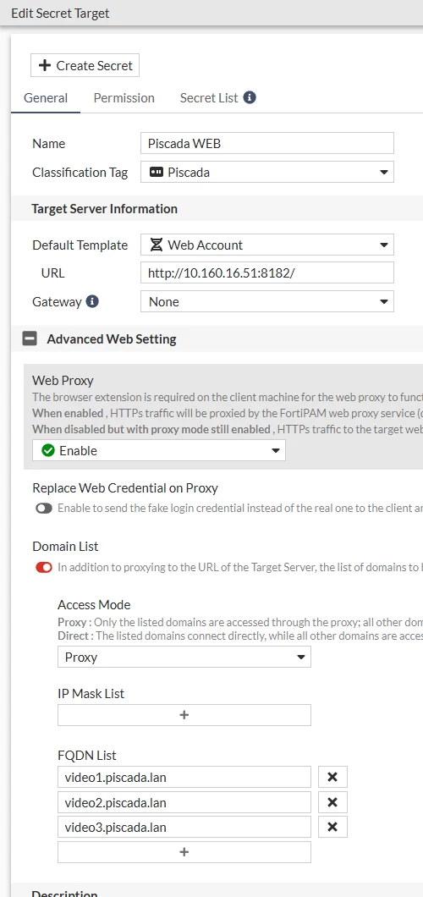Edit the Name field Piscada WEB

267,143
